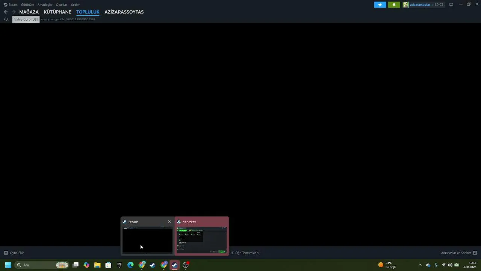Open the OneDrive tray icon
The image size is (481, 271).
click(428, 265)
